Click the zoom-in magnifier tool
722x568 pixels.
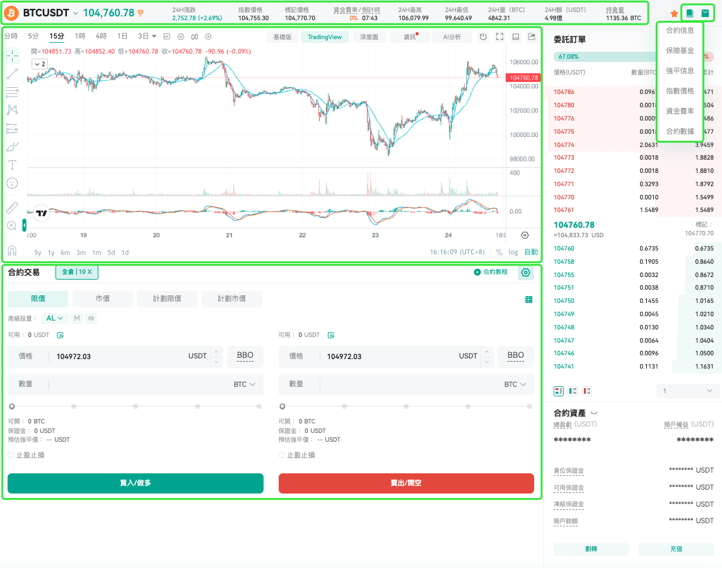[13, 226]
